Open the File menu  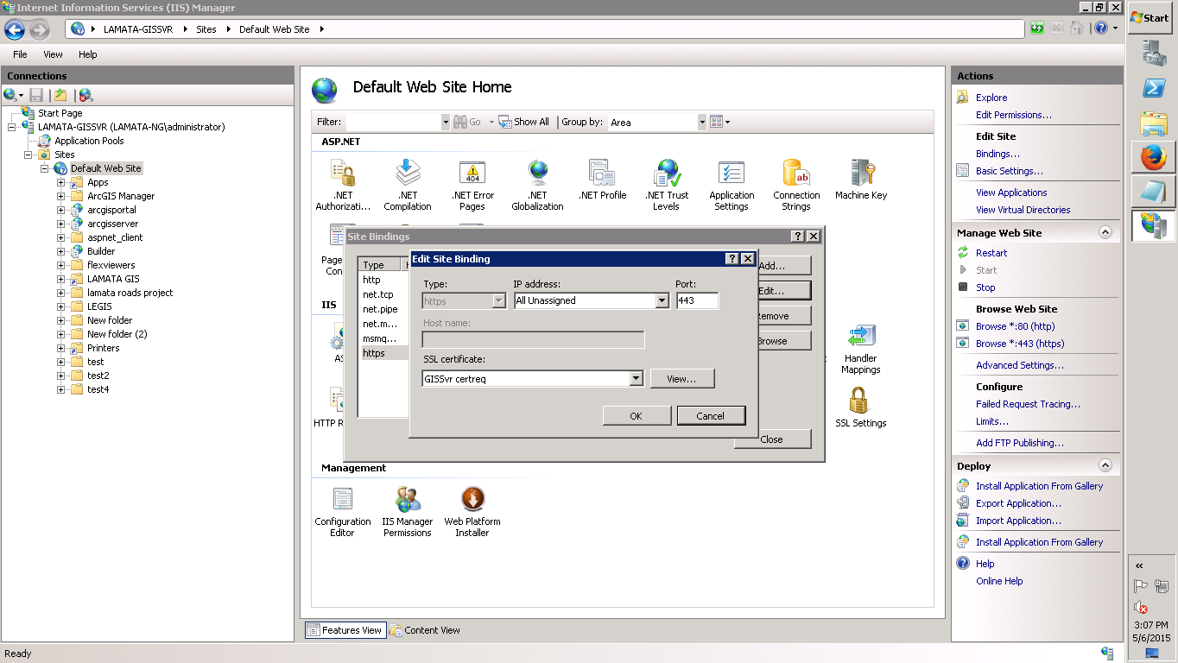(20, 54)
